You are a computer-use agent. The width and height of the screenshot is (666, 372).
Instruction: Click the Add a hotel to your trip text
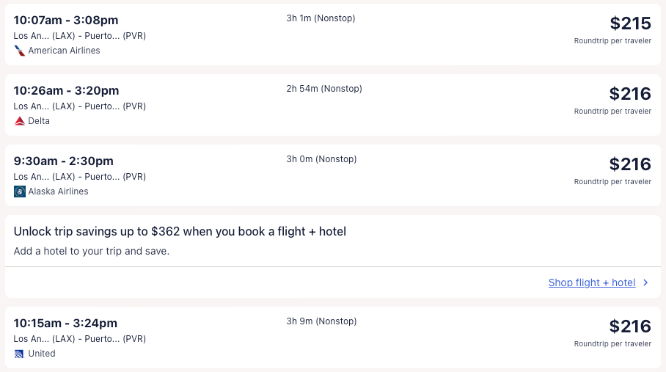[x=92, y=251]
